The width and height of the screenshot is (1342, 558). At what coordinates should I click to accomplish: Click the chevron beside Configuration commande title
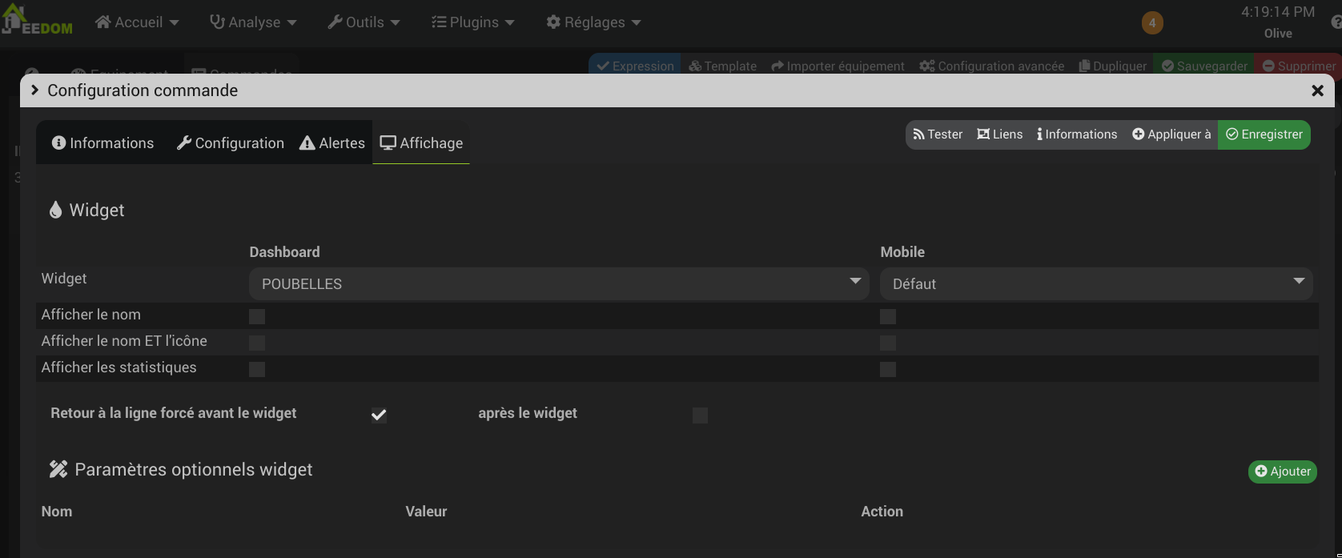coord(34,90)
